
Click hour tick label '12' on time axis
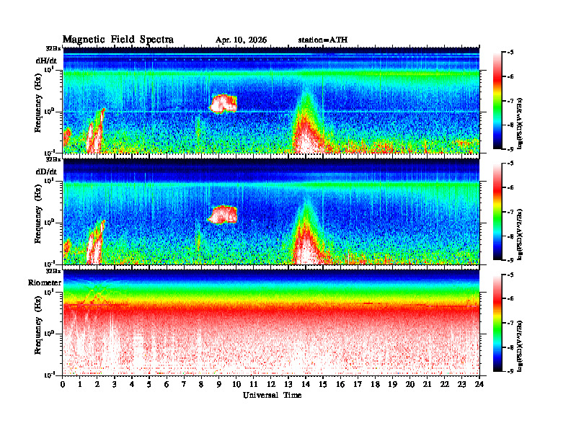(270, 385)
